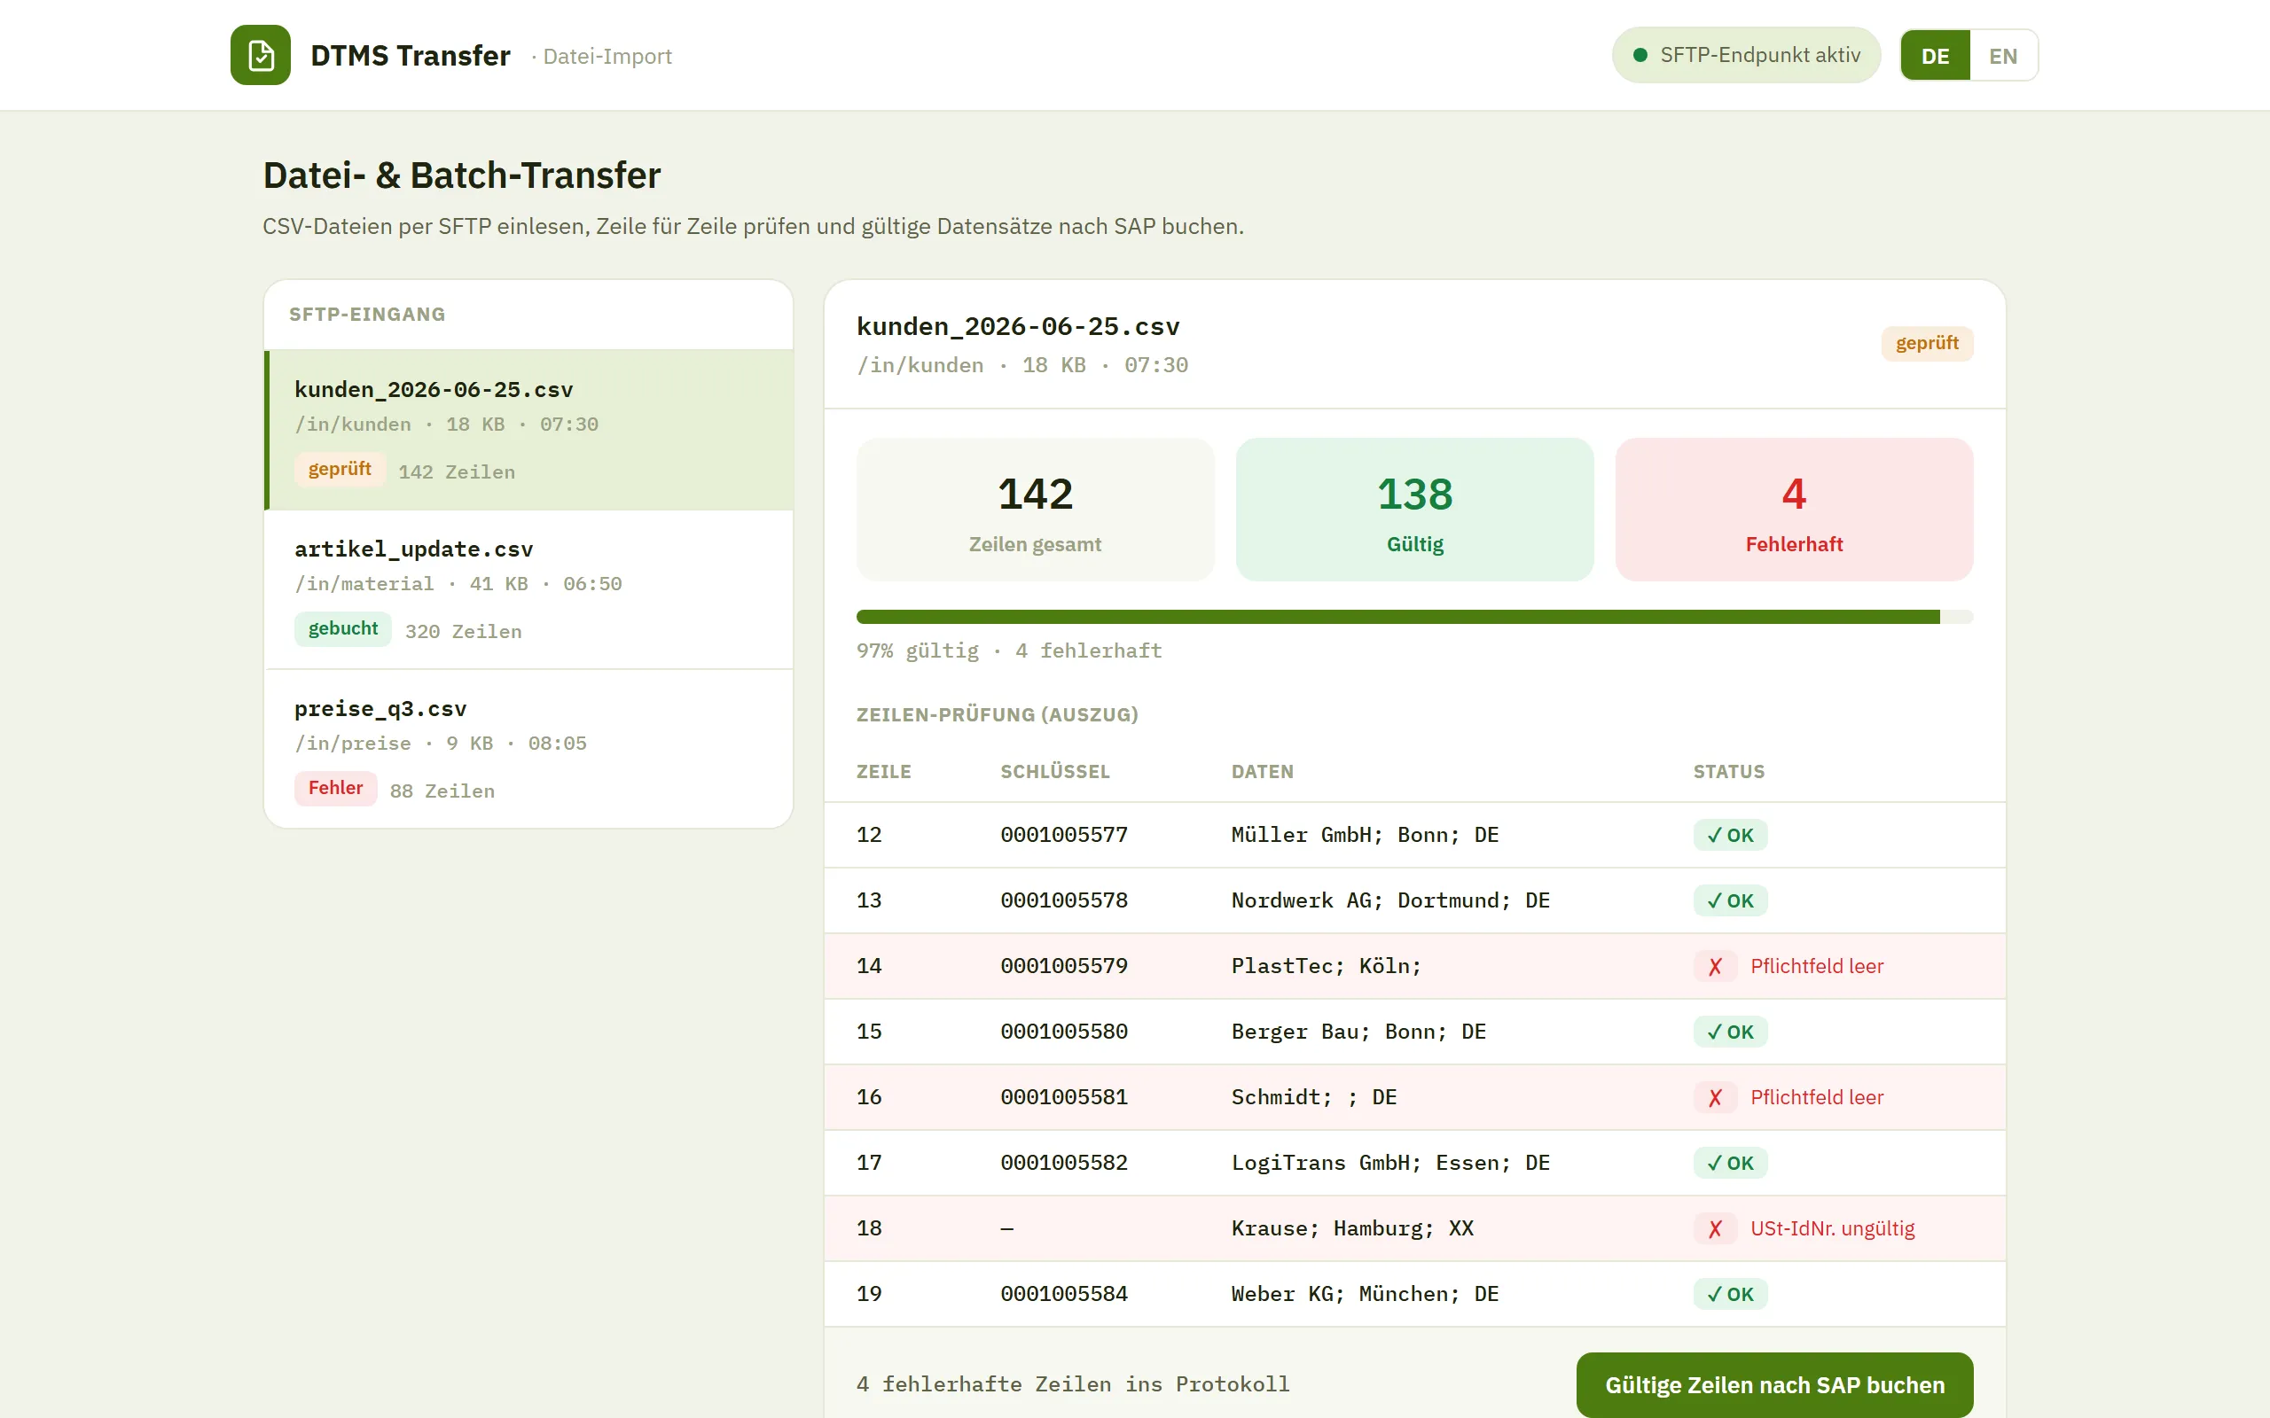Click "Weber KG; München; DE" data cell
The height and width of the screenshot is (1418, 2270).
point(1365,1294)
